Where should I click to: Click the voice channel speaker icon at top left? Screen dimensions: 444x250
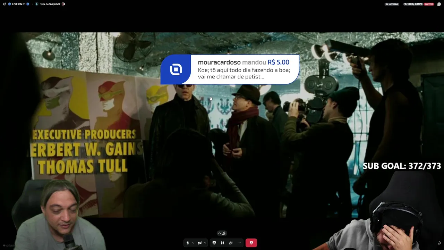[5, 4]
